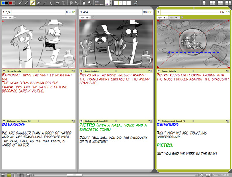Select the Eraser tool
Image resolution: width=232 pixels, height=177 pixels.
38,3
